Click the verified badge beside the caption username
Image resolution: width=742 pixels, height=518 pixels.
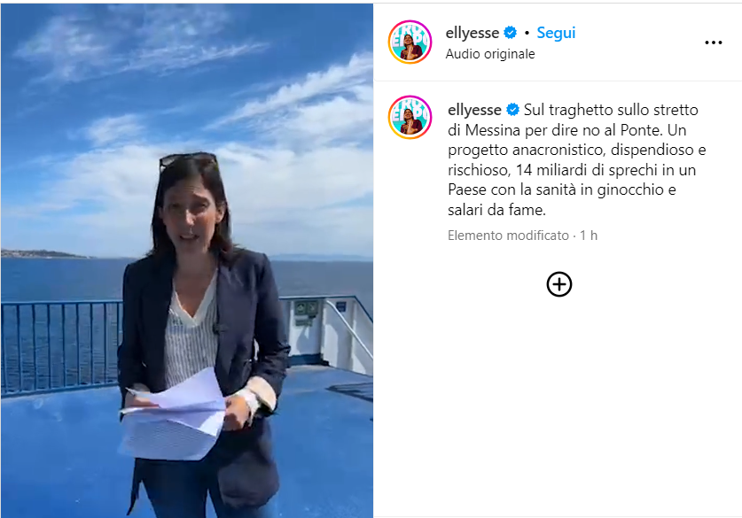pos(512,110)
